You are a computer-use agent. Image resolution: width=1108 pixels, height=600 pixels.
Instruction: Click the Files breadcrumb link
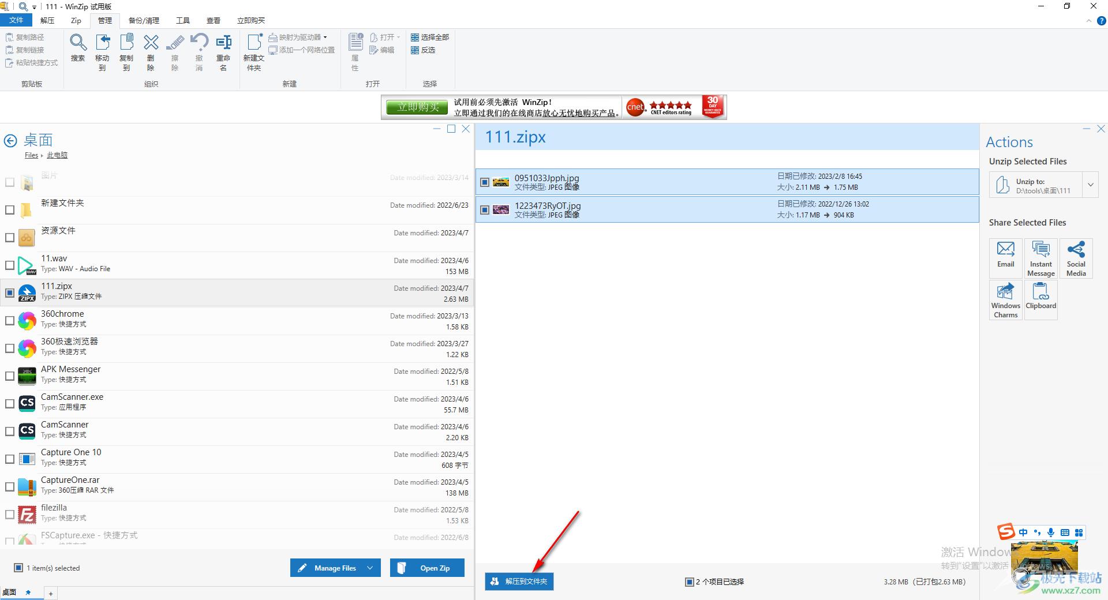[31, 155]
